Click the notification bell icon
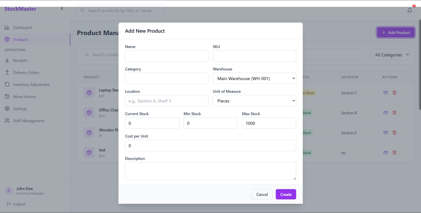 [x=409, y=11]
